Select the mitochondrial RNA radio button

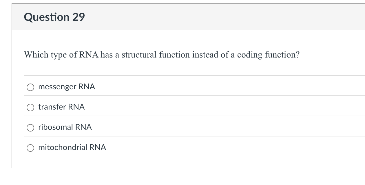(30, 148)
